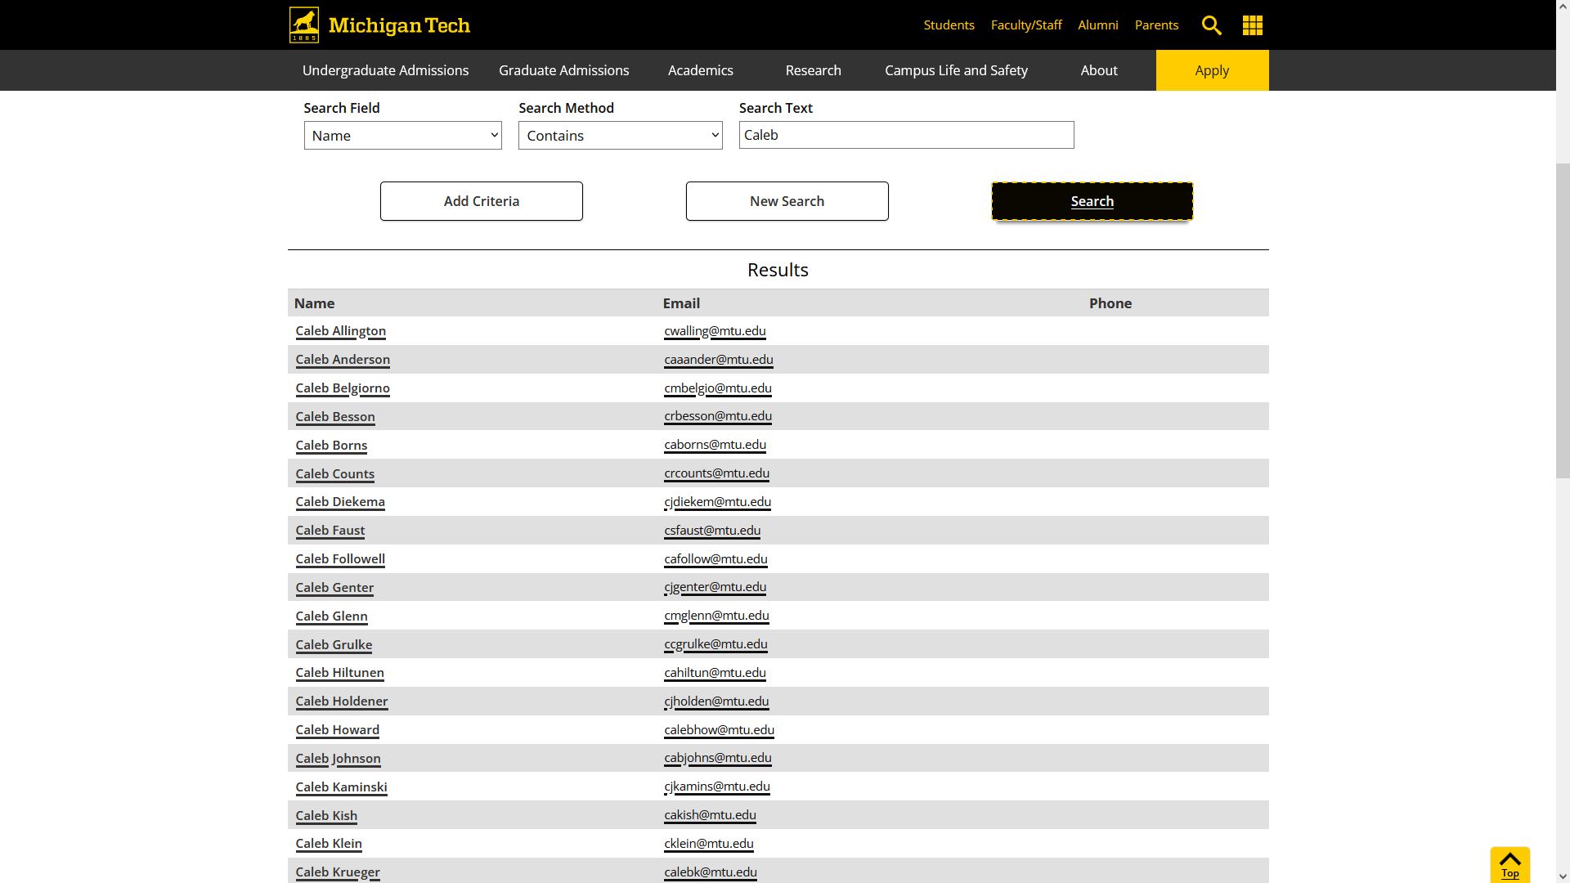Image resolution: width=1570 pixels, height=883 pixels.
Task: Email ccgrulke@mtu.edu
Action: (715, 644)
